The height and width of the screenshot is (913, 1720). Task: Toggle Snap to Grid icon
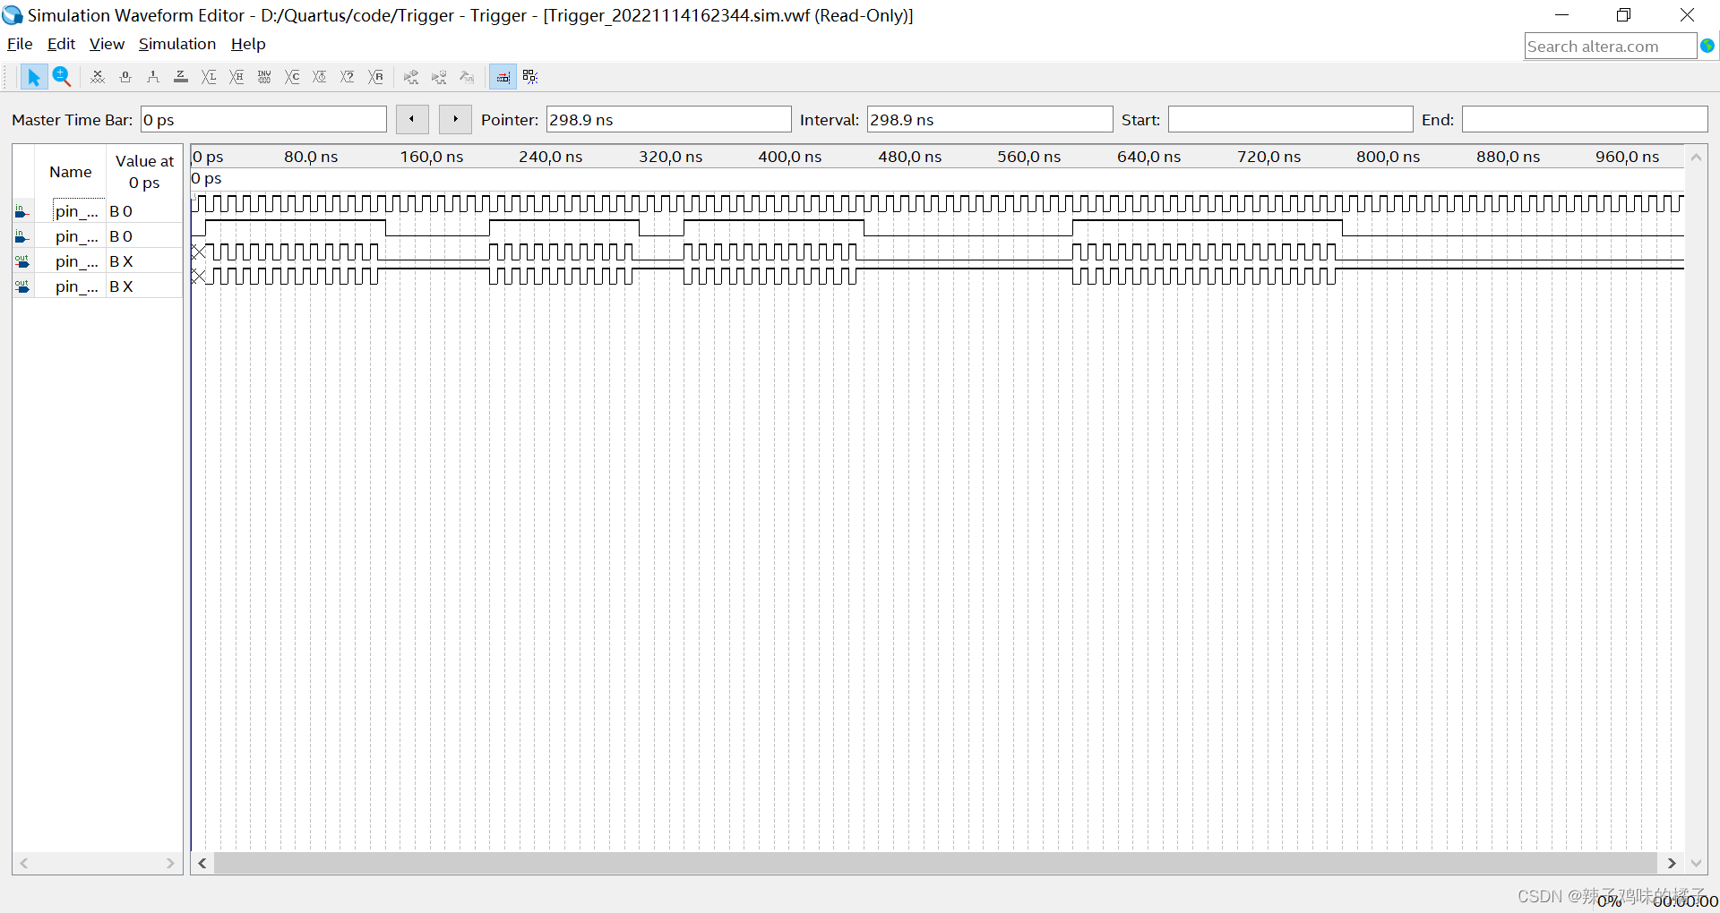tap(503, 77)
